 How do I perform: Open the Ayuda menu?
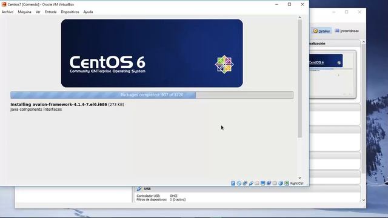point(88,12)
